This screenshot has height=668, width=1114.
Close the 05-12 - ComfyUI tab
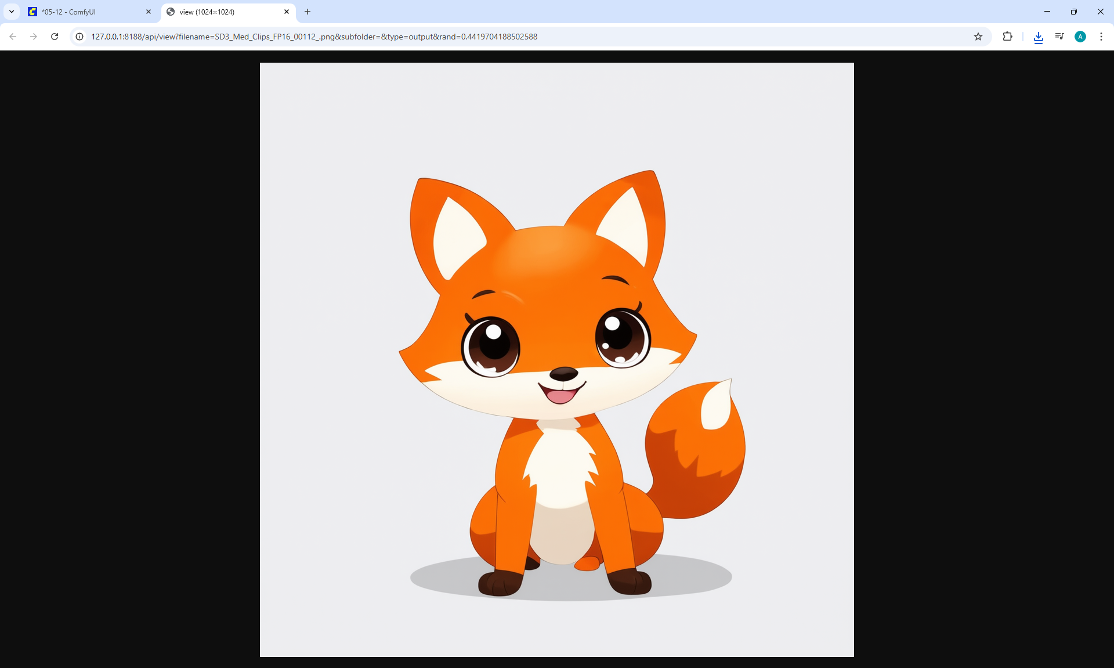[x=149, y=12]
